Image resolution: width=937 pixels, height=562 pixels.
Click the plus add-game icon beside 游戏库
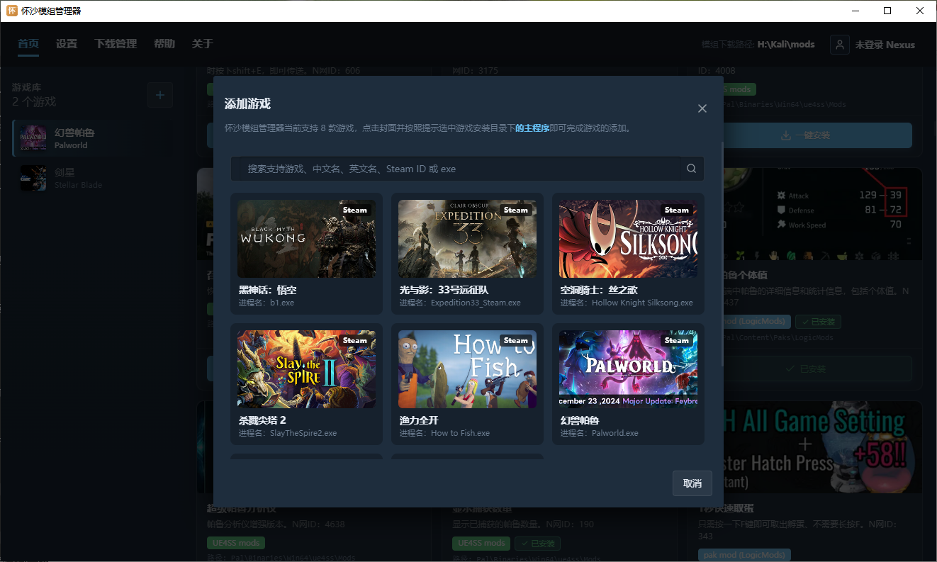(x=160, y=95)
